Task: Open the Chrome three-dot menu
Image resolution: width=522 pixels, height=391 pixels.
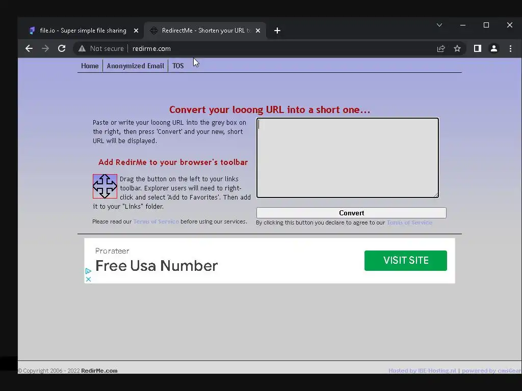Action: [510, 48]
